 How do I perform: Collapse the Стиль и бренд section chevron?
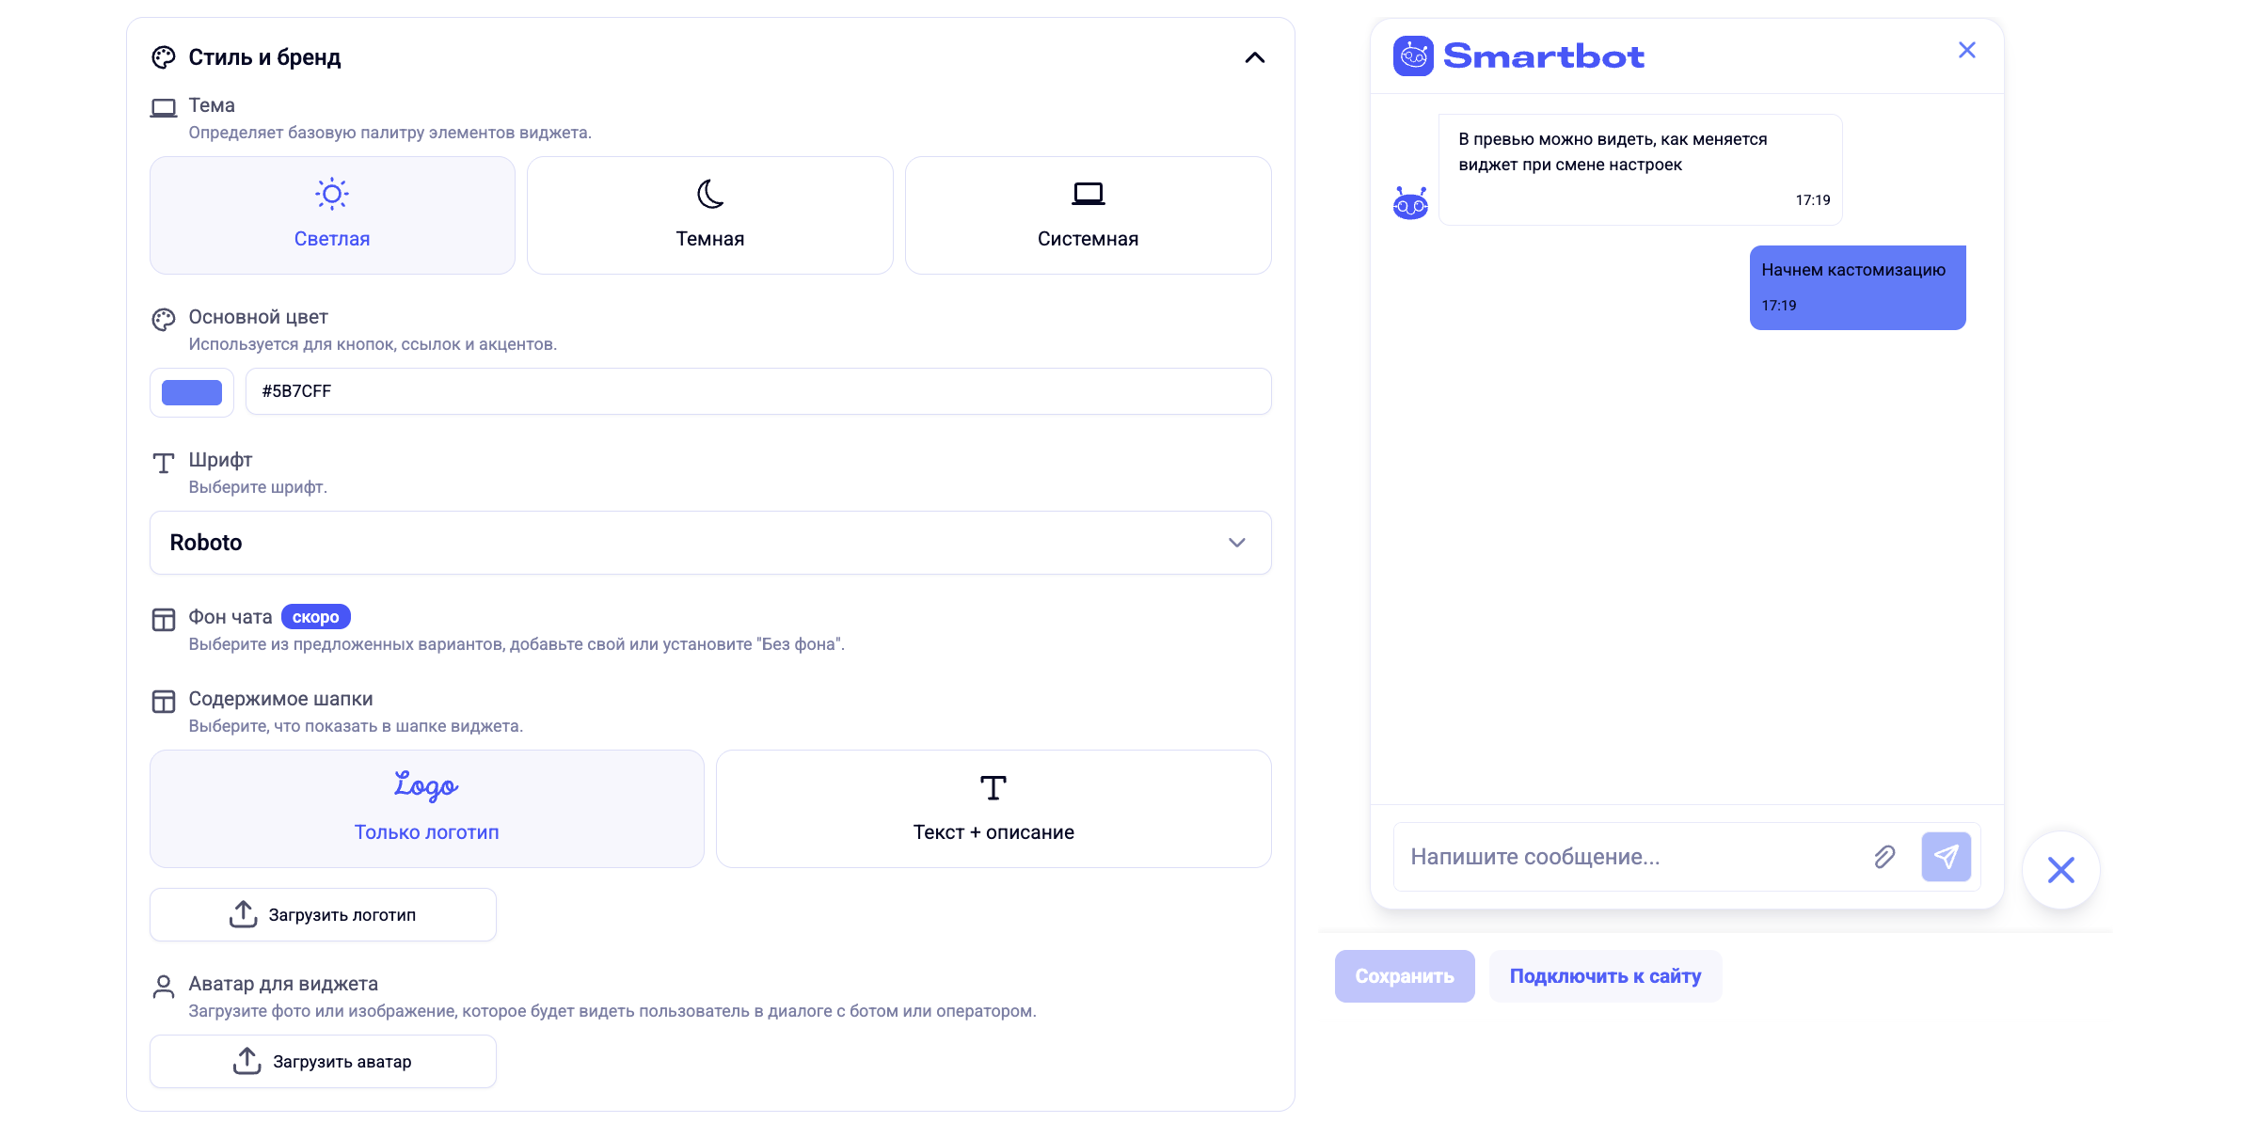(1254, 57)
